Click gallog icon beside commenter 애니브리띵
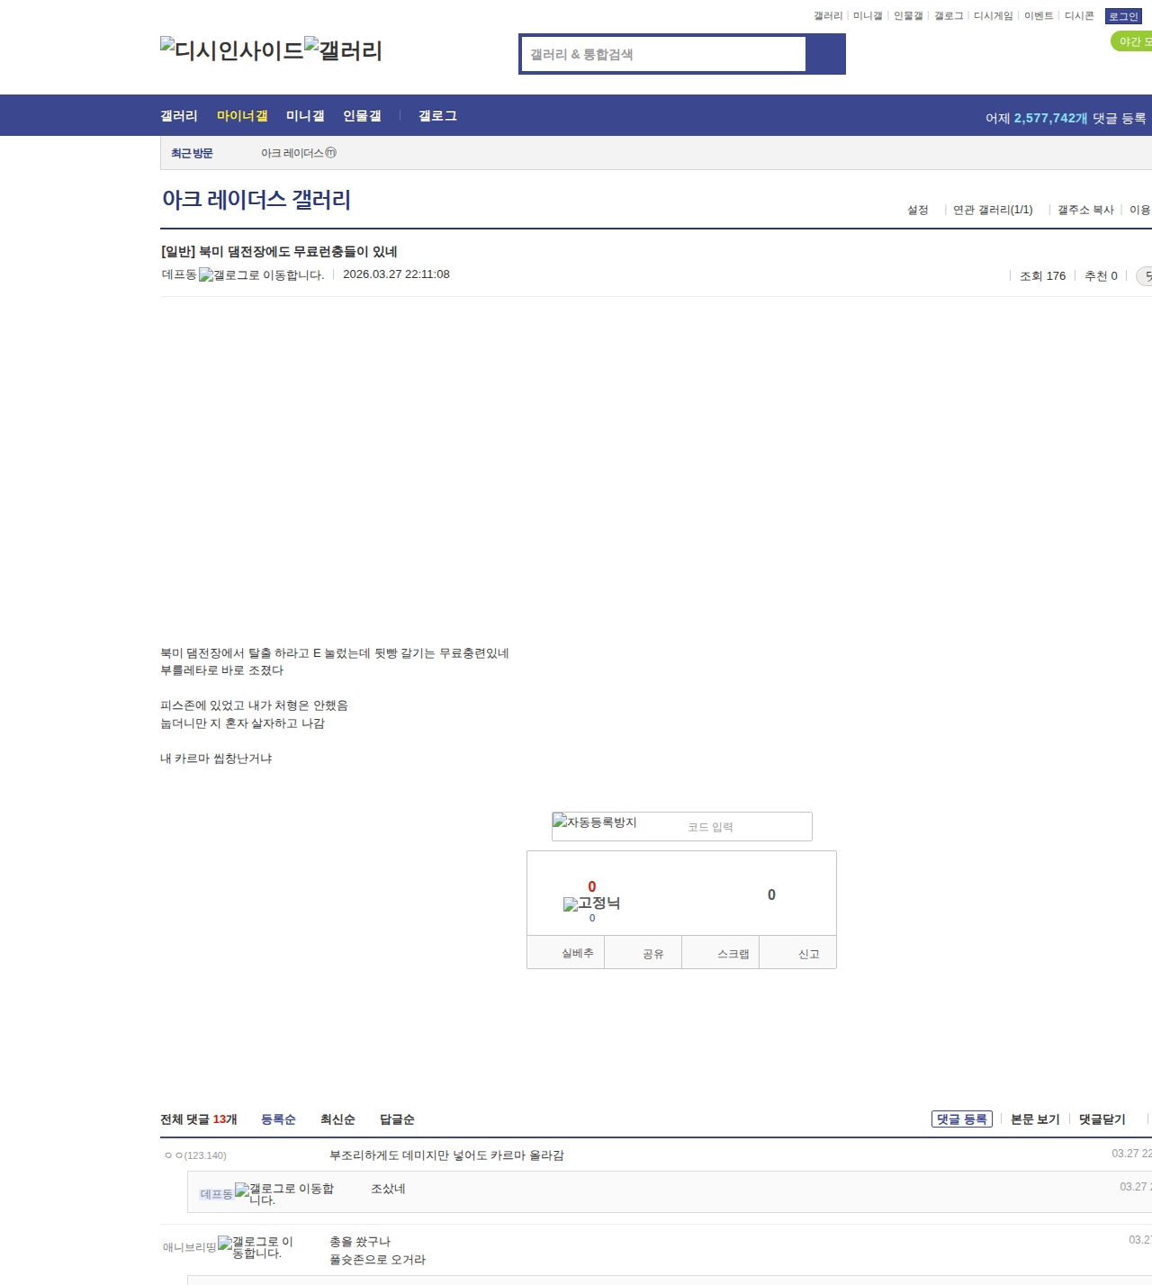The width and height of the screenshot is (1152, 1285). tap(225, 1245)
